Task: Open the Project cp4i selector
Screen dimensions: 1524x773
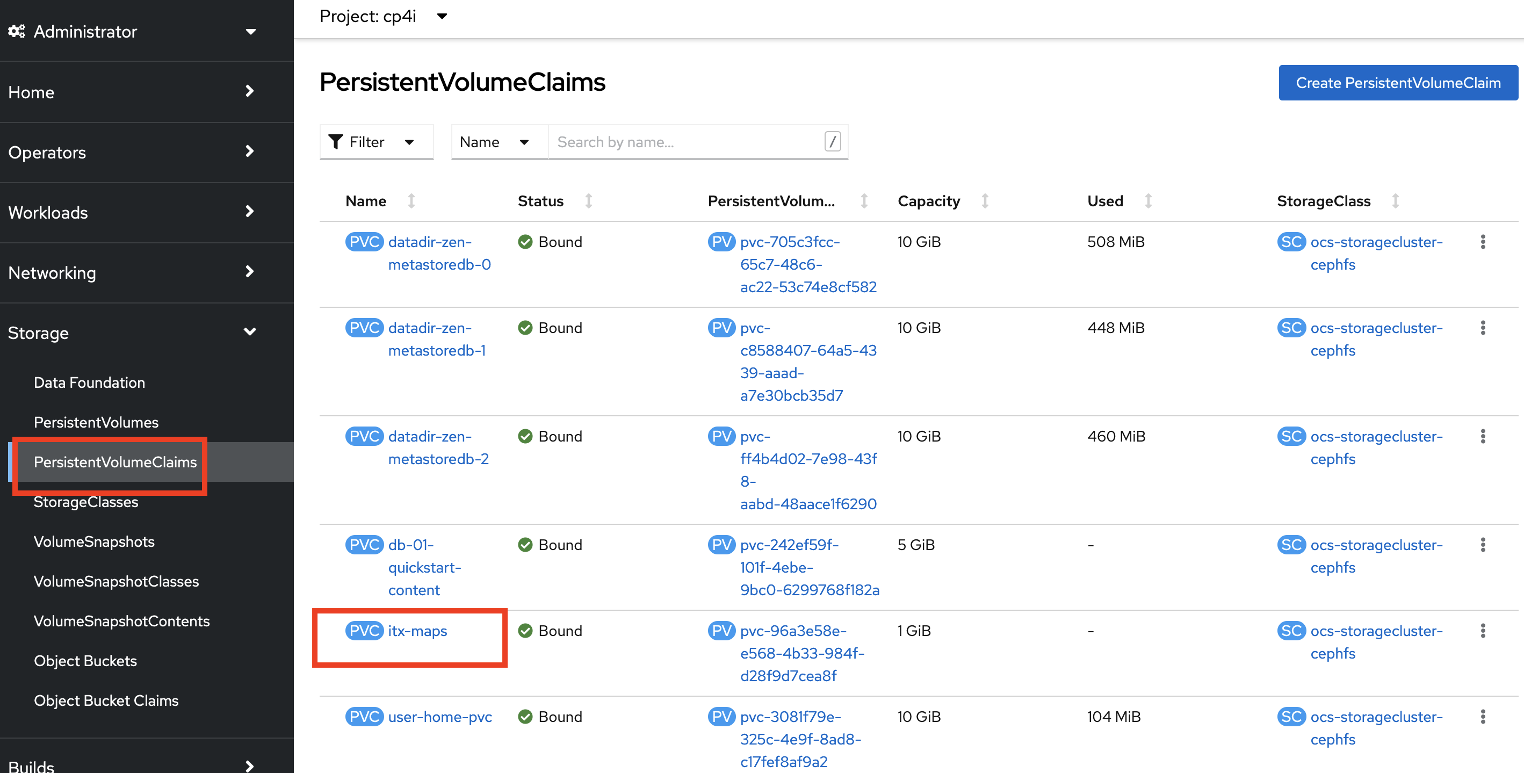Action: click(384, 17)
